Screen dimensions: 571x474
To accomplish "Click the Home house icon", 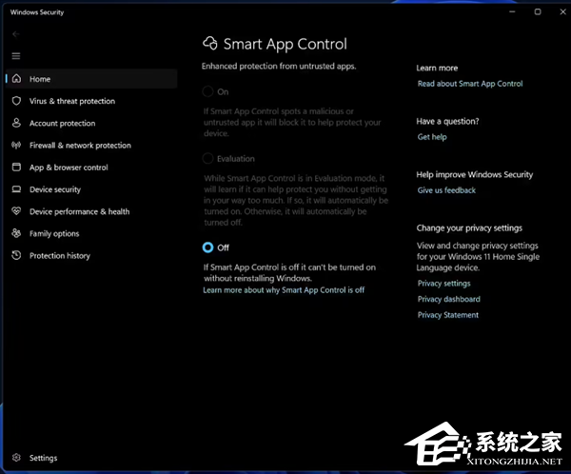I will click(16, 79).
